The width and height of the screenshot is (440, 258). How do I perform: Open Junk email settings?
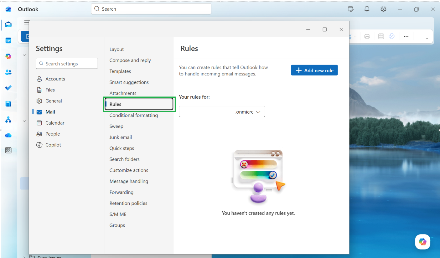click(x=121, y=137)
